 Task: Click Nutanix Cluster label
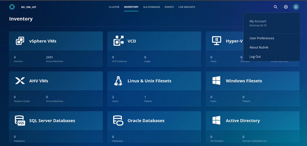point(22,101)
